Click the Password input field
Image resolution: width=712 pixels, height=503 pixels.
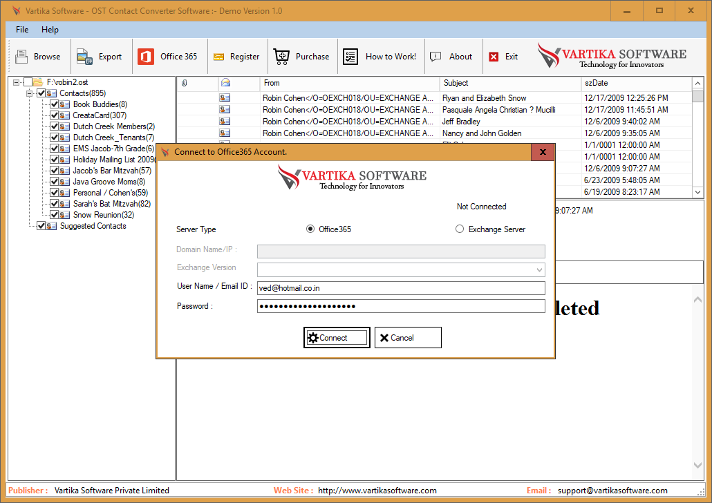pyautogui.click(x=401, y=307)
